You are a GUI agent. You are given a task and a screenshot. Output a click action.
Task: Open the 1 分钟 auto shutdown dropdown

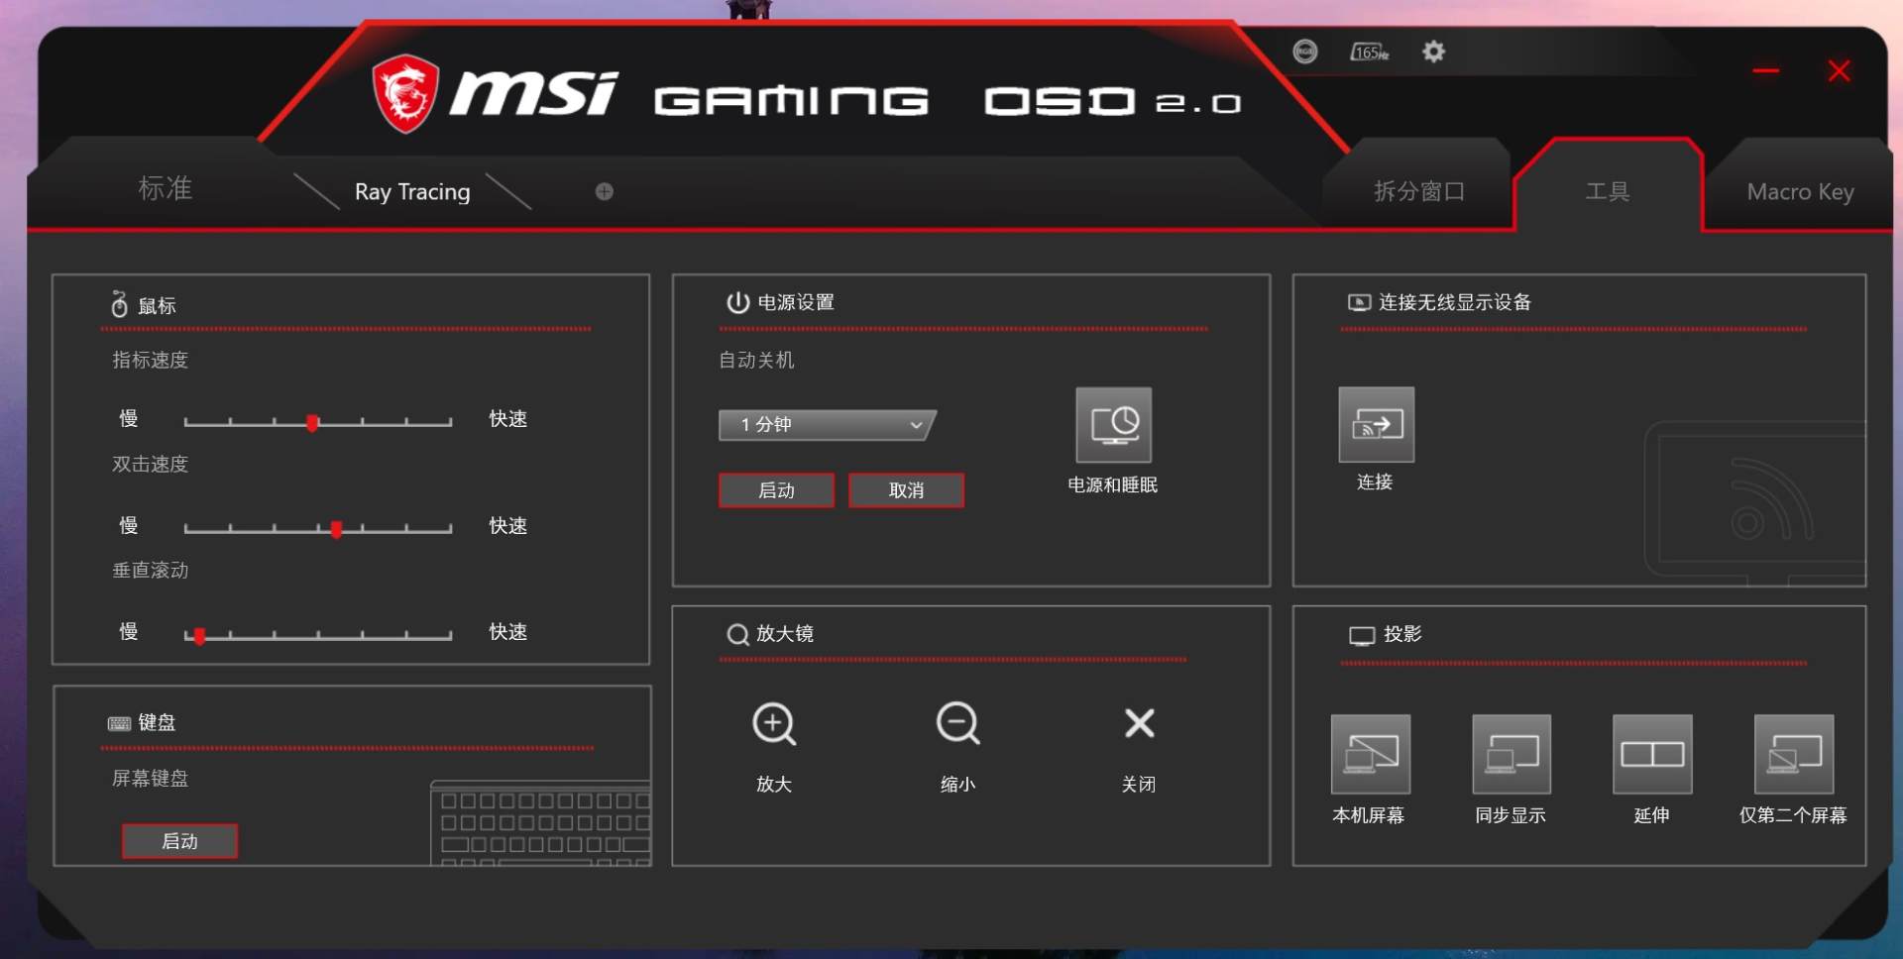tap(828, 425)
